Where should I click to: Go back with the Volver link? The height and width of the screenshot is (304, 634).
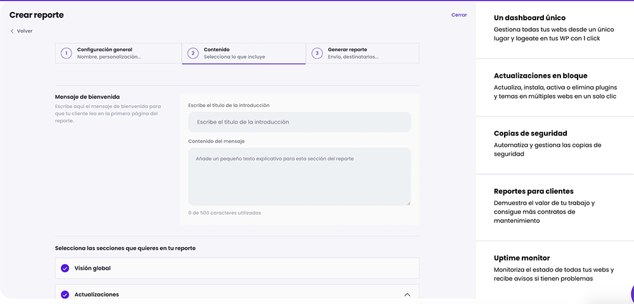click(22, 31)
